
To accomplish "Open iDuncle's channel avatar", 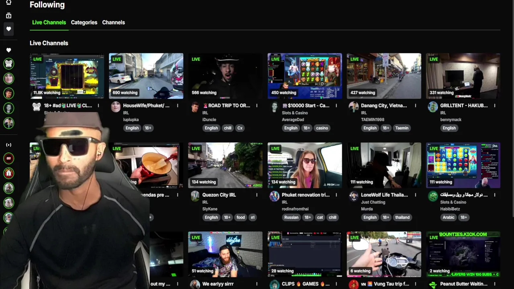I will point(195,107).
